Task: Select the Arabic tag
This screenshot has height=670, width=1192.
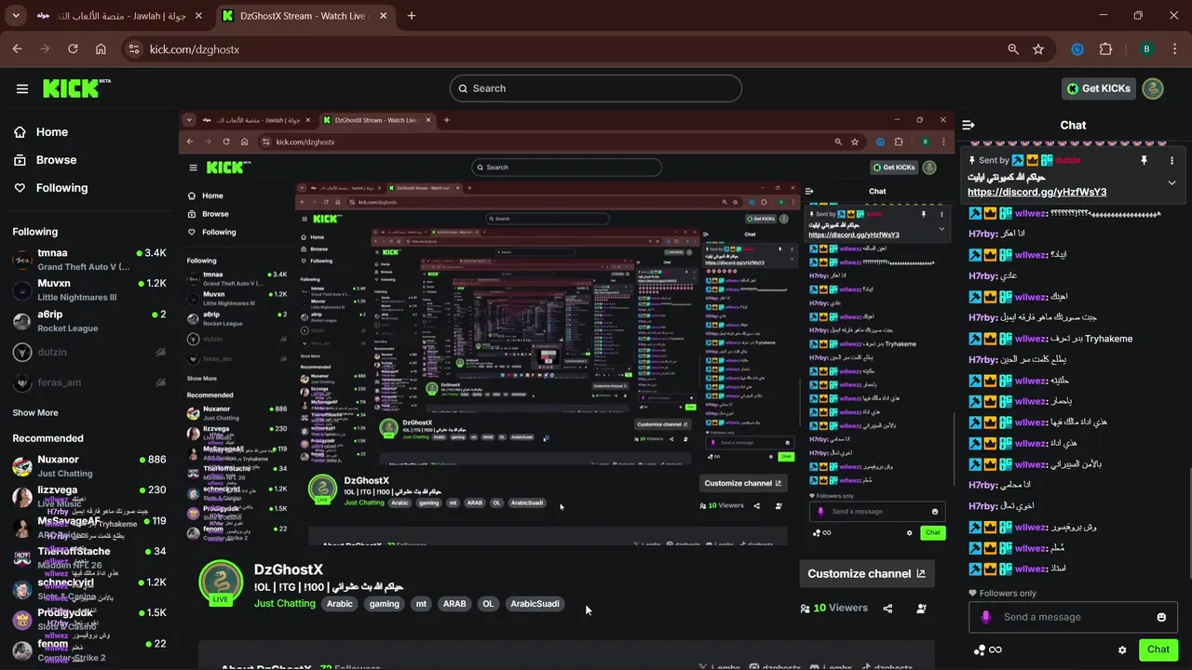Action: tap(340, 604)
